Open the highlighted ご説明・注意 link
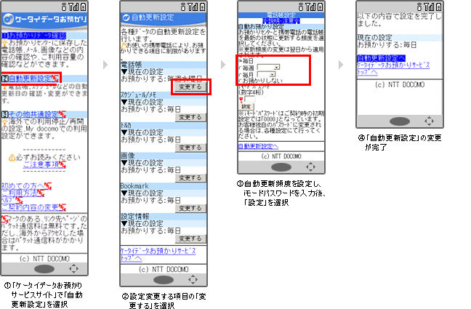 [281, 21]
